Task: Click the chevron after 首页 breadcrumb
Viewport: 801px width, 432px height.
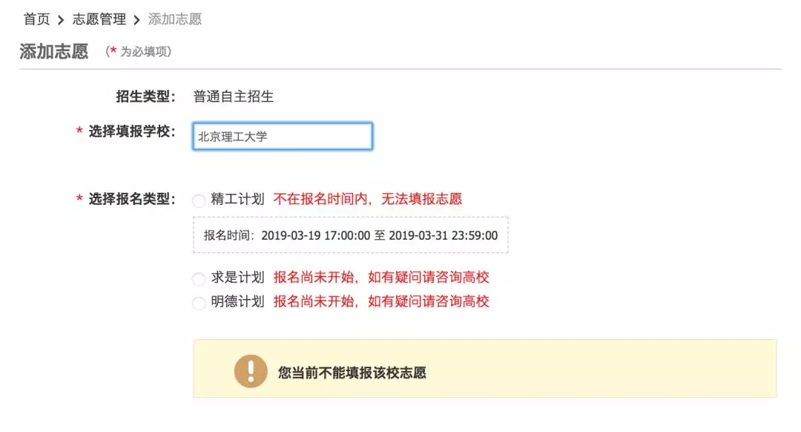Action: tap(62, 20)
